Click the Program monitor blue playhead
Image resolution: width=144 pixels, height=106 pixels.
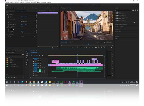coord(88,44)
